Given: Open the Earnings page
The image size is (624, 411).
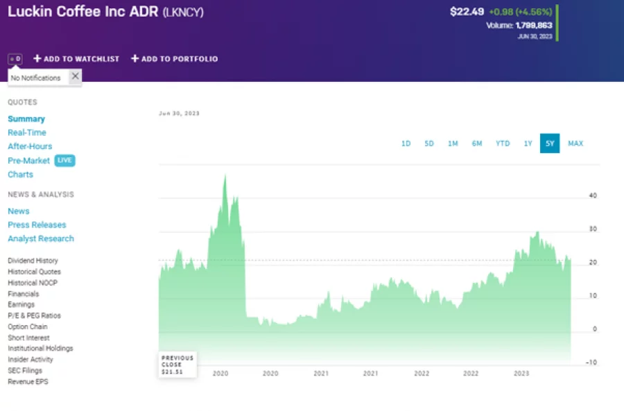Looking at the screenshot, I should [x=21, y=304].
